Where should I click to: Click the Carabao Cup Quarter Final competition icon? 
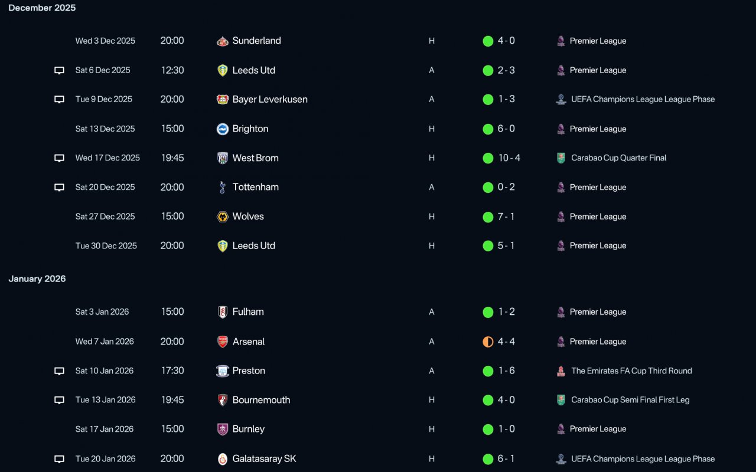[x=561, y=158]
